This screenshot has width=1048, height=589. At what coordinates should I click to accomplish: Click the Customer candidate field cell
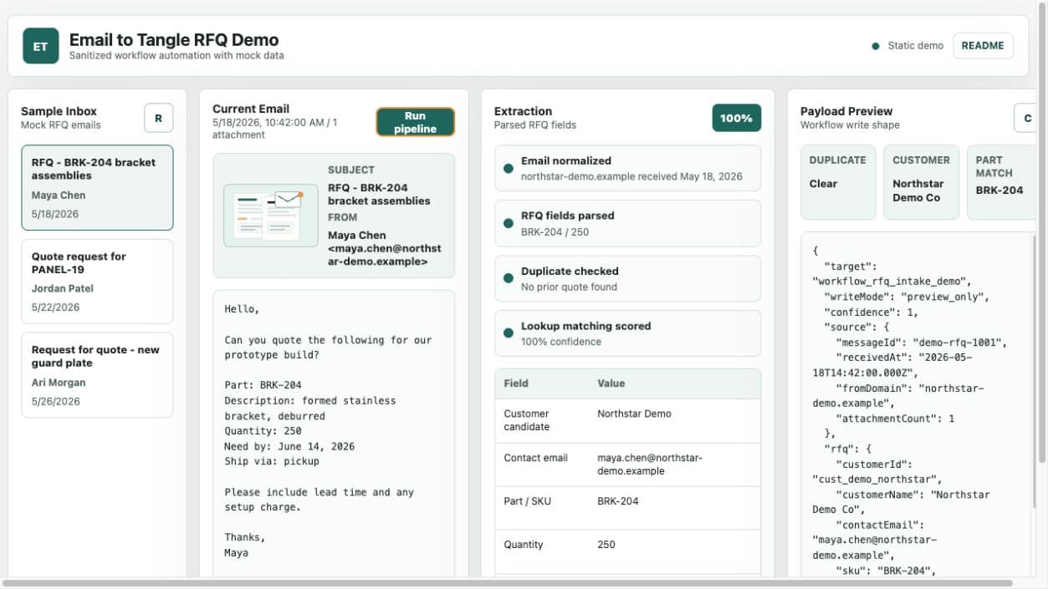point(541,420)
